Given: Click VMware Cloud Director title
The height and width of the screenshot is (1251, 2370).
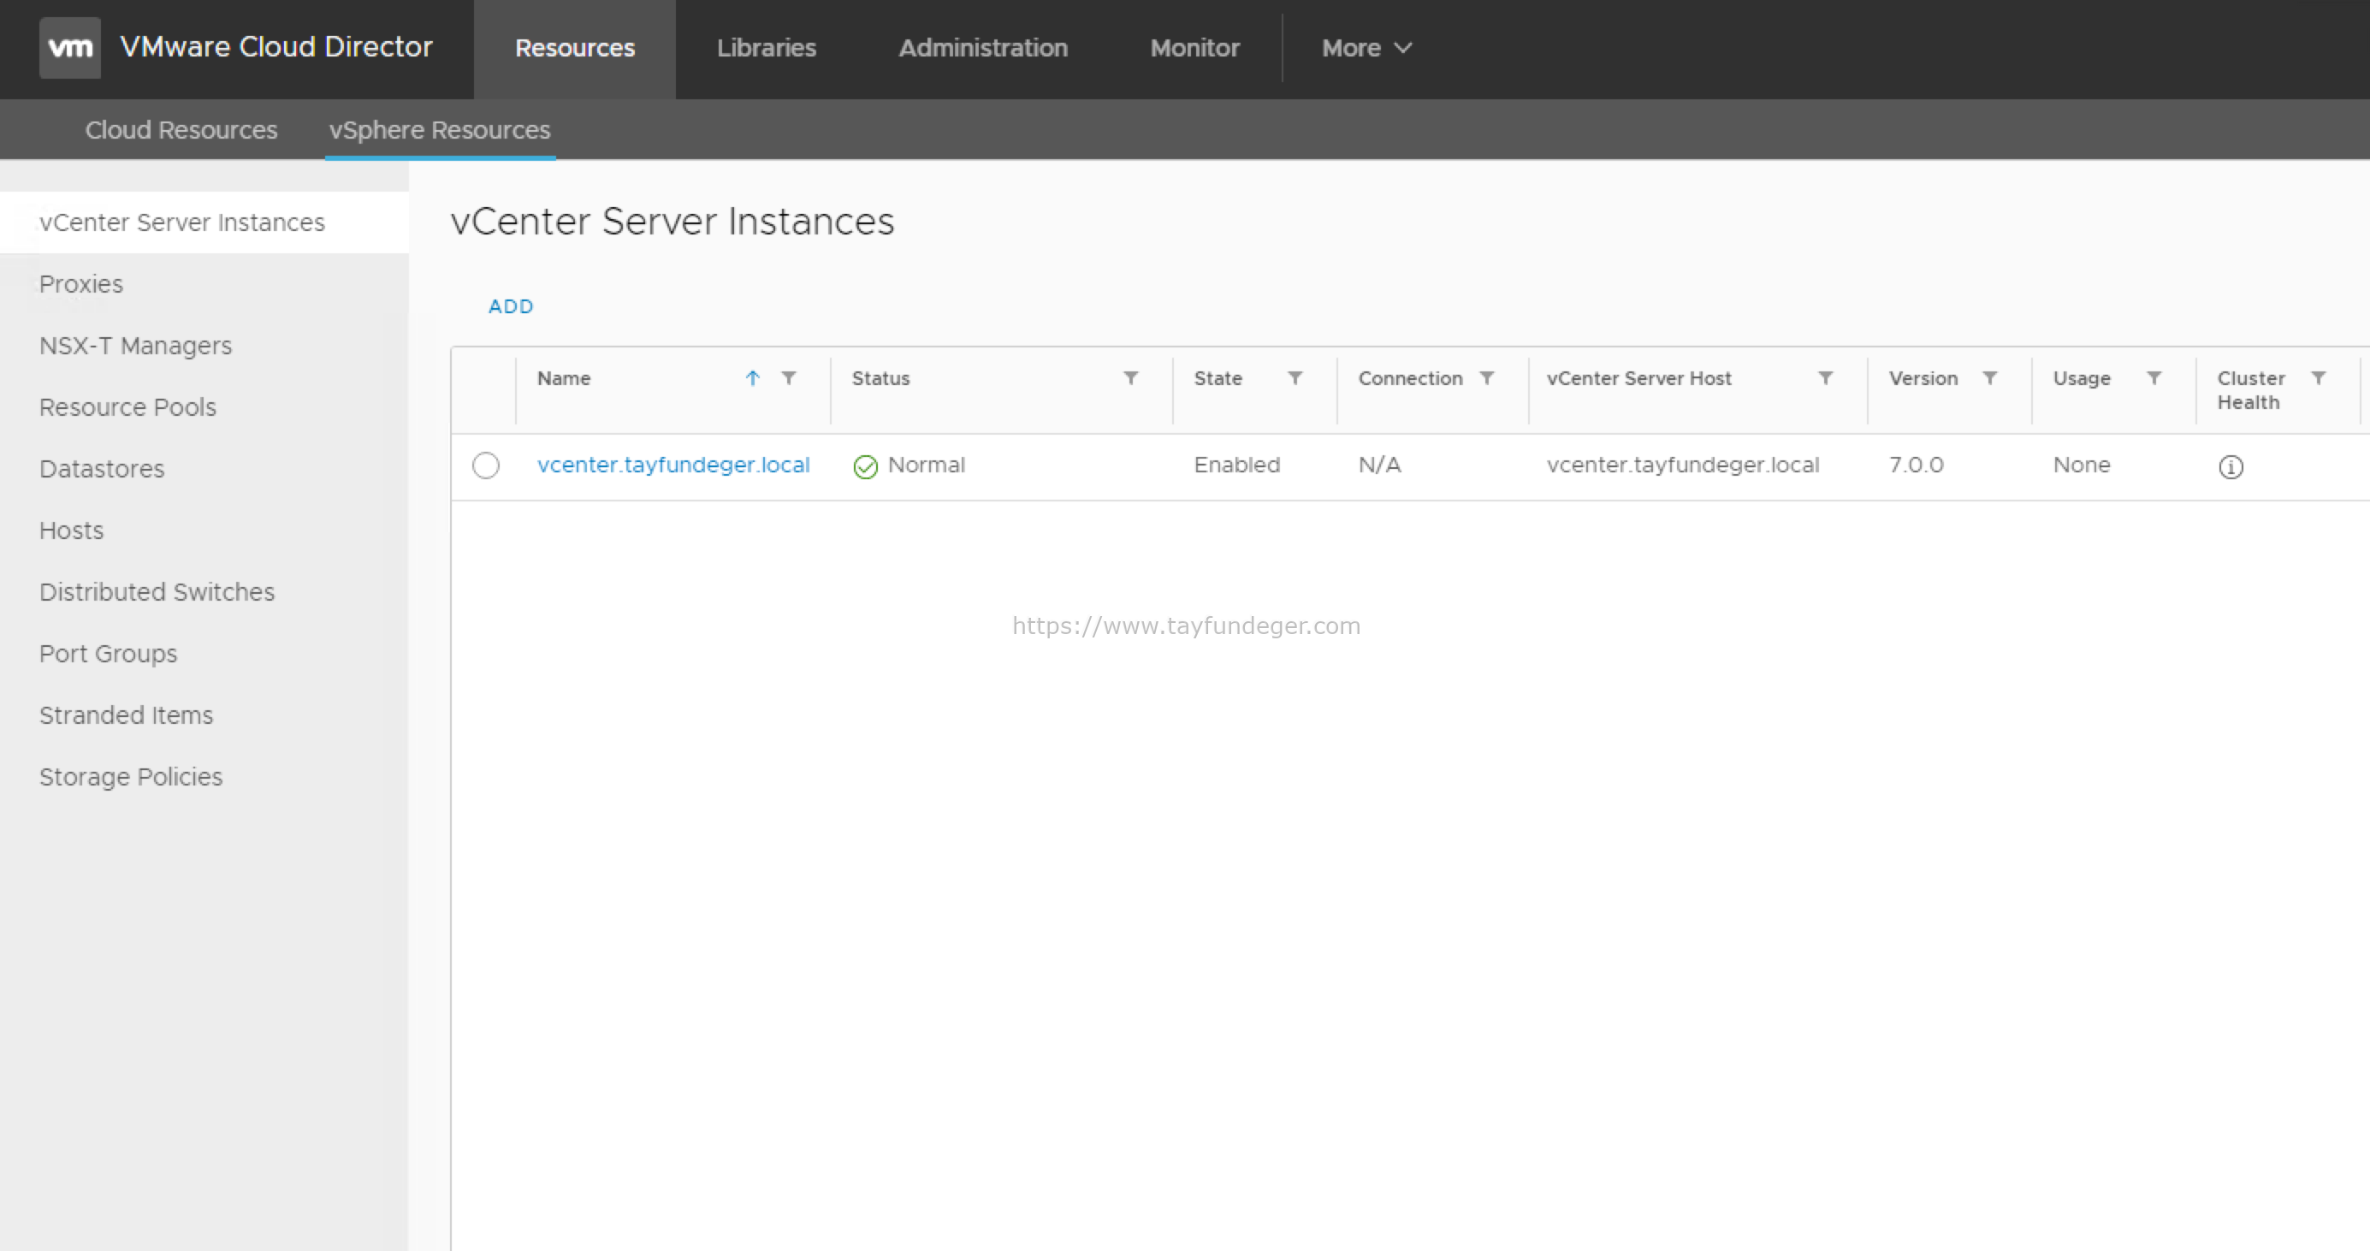Looking at the screenshot, I should 276,47.
